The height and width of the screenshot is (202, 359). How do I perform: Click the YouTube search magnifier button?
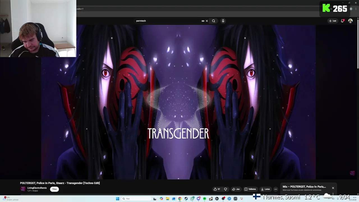[x=213, y=21]
